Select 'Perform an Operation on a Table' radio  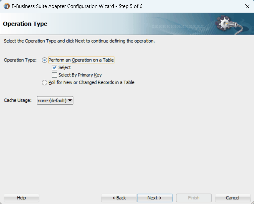[44, 60]
